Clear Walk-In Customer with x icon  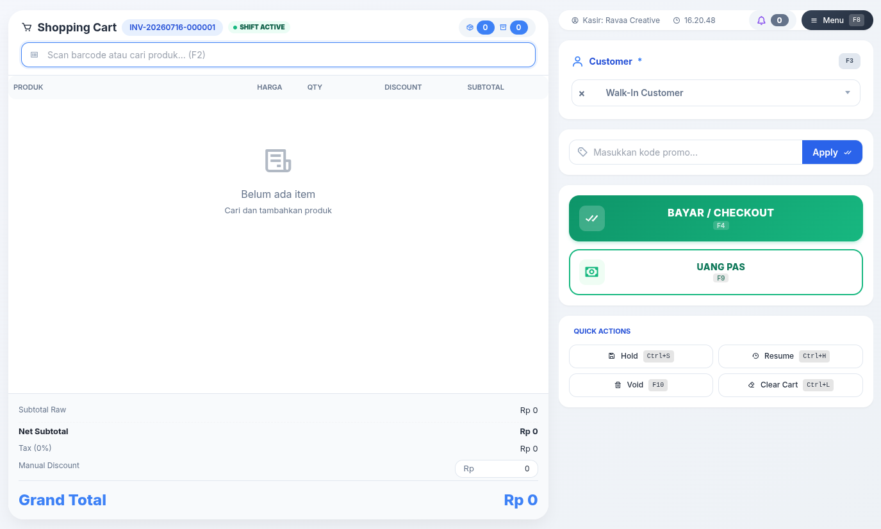[582, 94]
